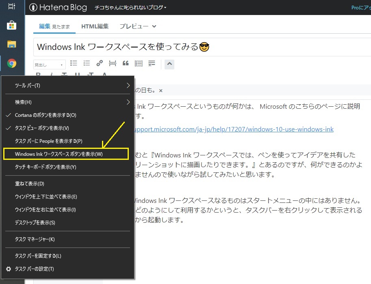This screenshot has width=371, height=284.
Task: Click the Hatena Blog logo
Action: [x=58, y=8]
